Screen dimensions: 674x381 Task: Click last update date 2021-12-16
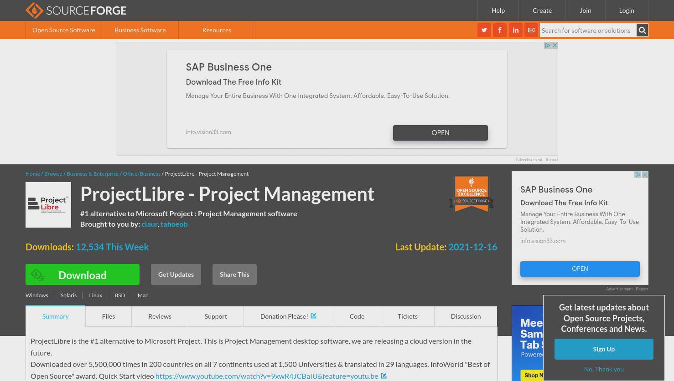point(473,247)
